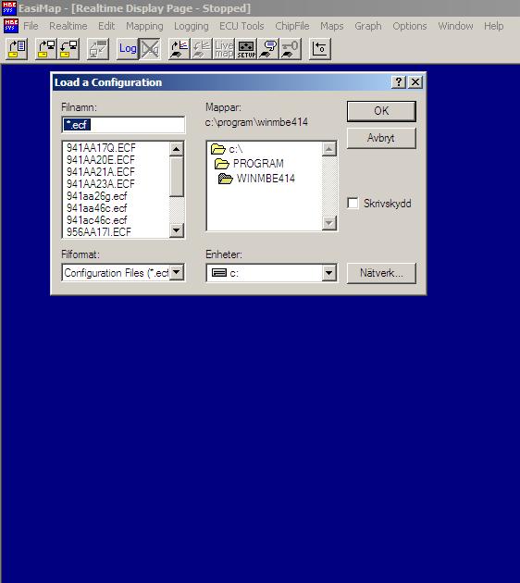Click the Nätverk... button
Viewport: 520px width, 583px height.
[x=381, y=273]
